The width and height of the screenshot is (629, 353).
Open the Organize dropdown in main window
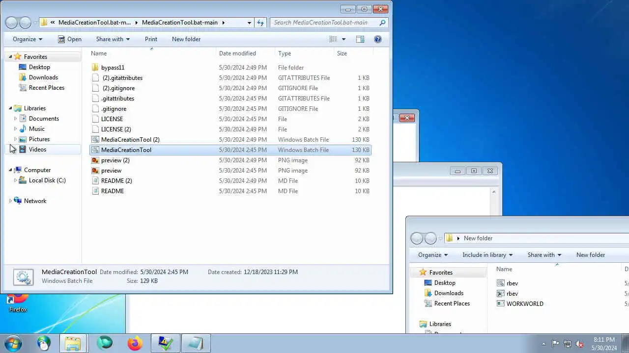click(28, 39)
